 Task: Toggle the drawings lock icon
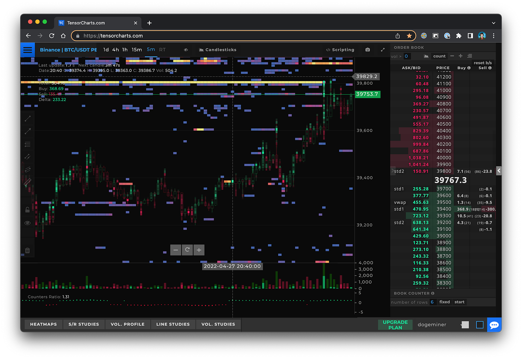click(28, 210)
